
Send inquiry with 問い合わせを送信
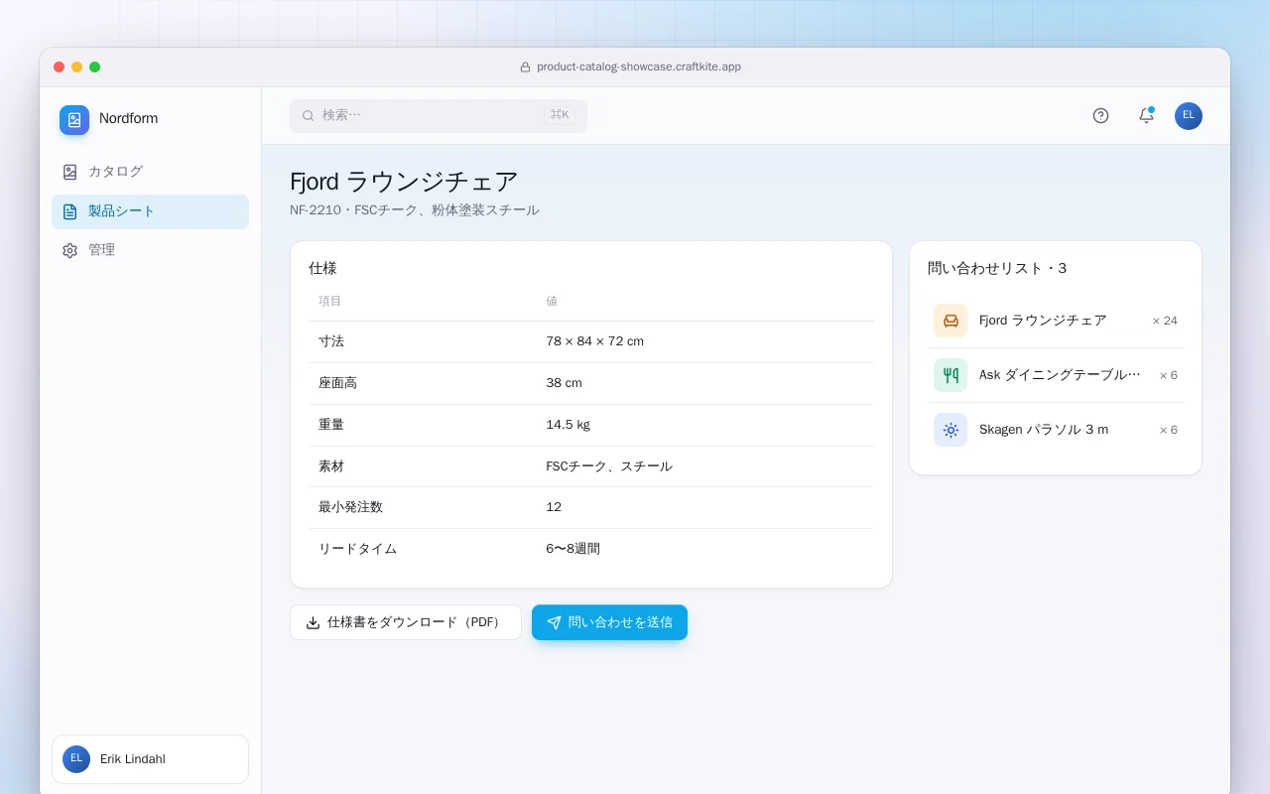point(609,622)
